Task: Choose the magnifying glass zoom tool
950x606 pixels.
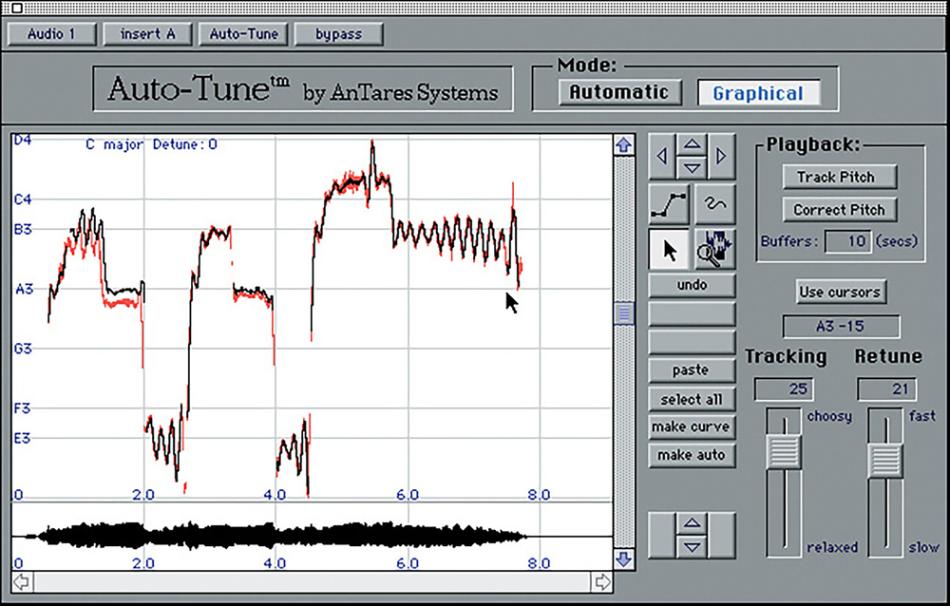Action: (x=715, y=249)
